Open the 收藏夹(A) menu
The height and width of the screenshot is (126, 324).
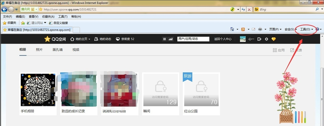tap(48, 16)
